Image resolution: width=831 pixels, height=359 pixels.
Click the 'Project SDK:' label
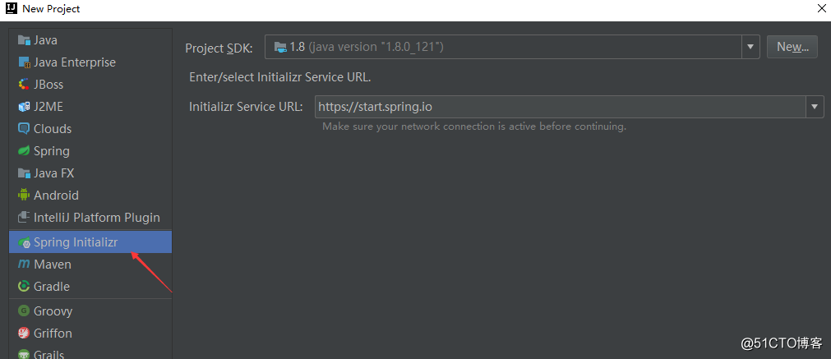[x=219, y=48]
